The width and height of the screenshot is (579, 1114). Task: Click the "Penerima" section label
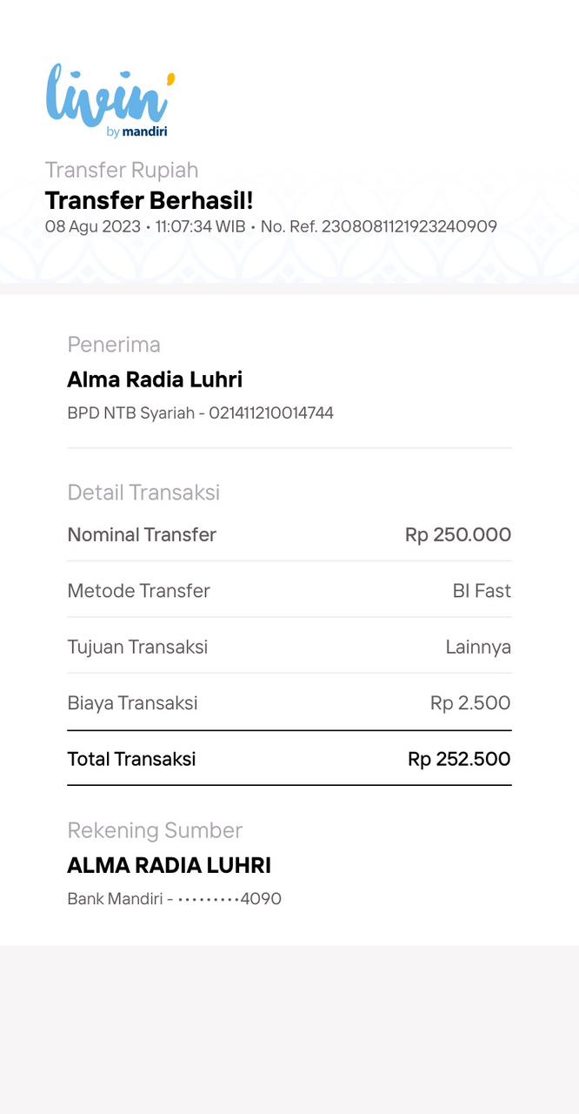click(114, 345)
